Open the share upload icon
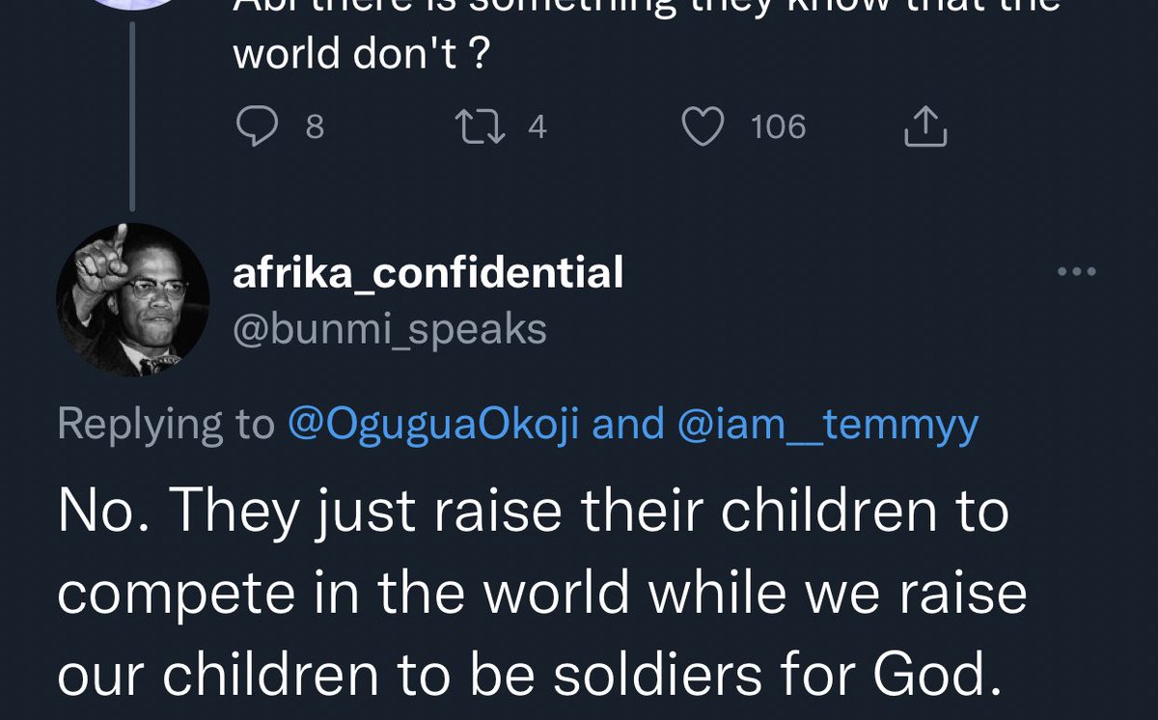This screenshot has height=720, width=1158. 925,126
